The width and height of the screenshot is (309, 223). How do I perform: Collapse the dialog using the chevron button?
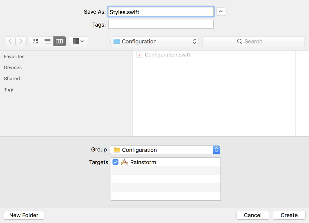pos(221,11)
